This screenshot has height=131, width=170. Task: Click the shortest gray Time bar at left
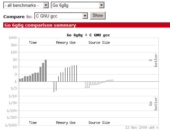tap(20, 80)
